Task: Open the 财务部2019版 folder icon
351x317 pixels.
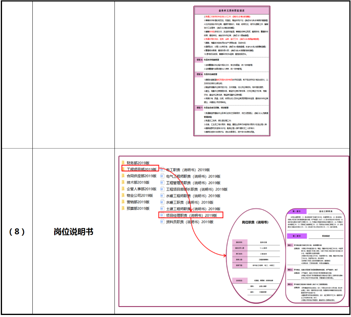Action: tap(123, 162)
